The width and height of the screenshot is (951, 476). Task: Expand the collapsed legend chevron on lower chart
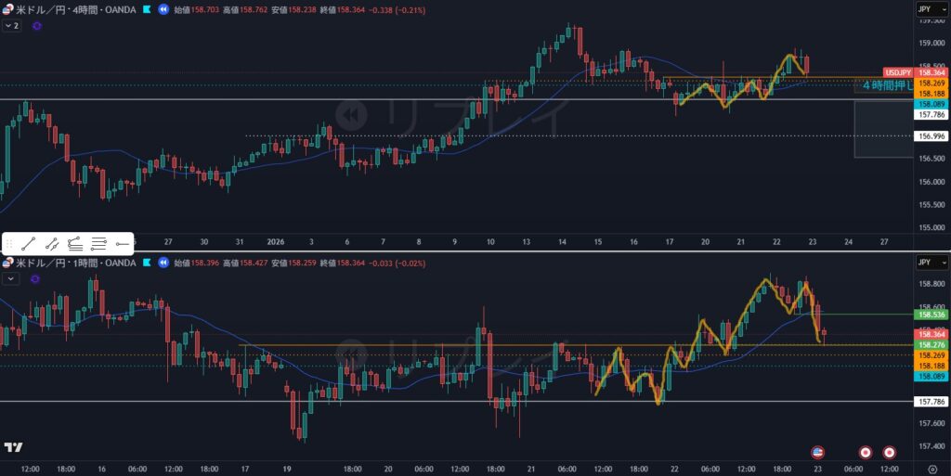click(x=10, y=277)
